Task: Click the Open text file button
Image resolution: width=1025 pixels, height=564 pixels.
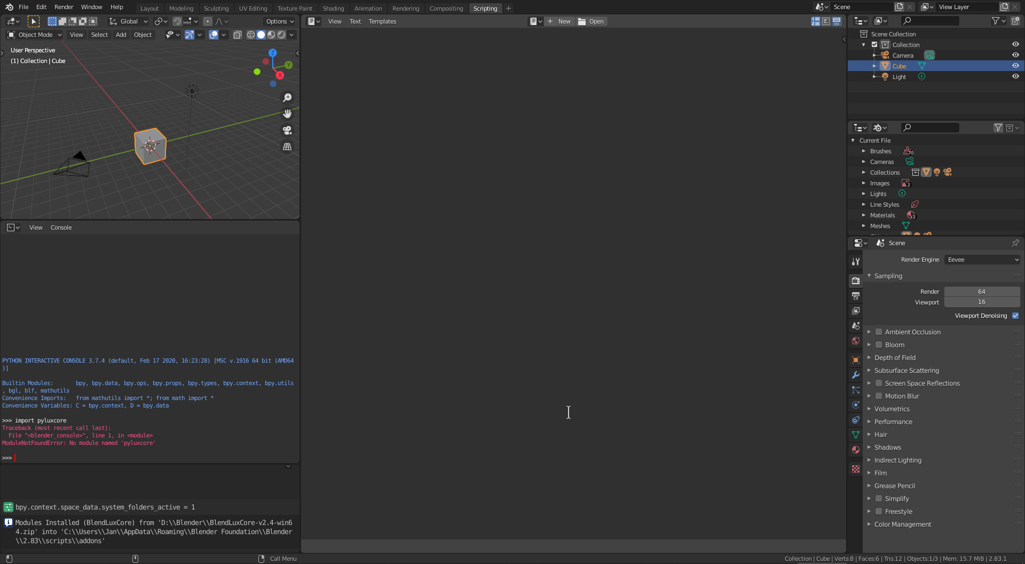Action: point(591,21)
